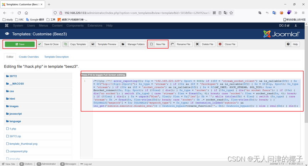Image resolution: width=308 pixels, height=166 pixels.
Task: Switch to the Editor tab
Action: [10, 57]
